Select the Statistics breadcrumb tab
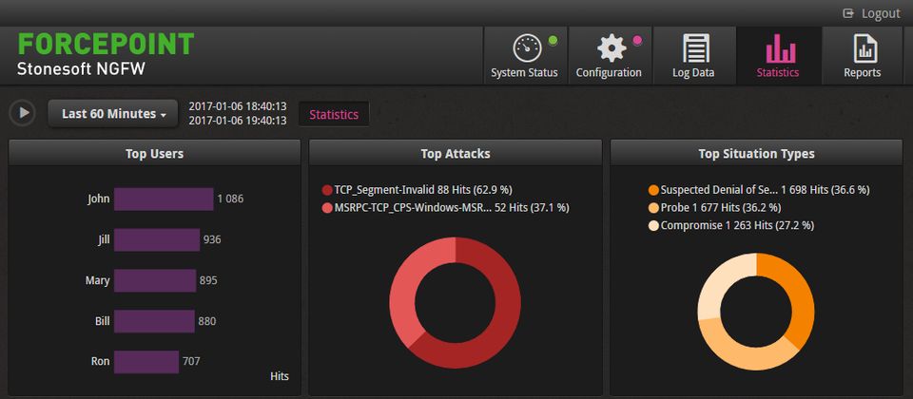Viewport: 913px width, 399px height. (334, 114)
